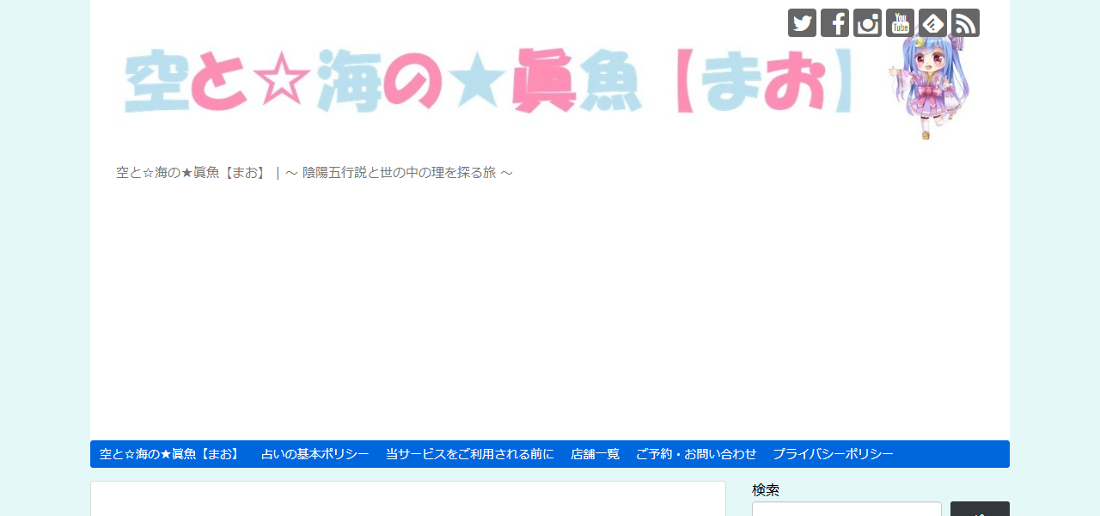
Task: Follow via the Feedly icon
Action: coord(932,23)
